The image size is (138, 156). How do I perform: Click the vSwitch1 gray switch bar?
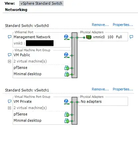(x=74, y=111)
